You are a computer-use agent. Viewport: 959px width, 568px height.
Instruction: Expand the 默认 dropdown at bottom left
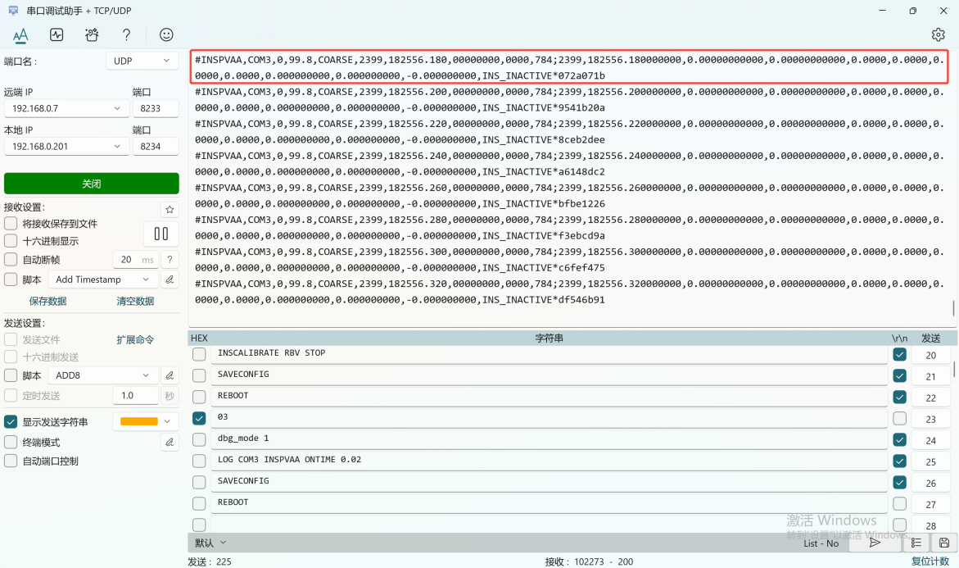[210, 543]
